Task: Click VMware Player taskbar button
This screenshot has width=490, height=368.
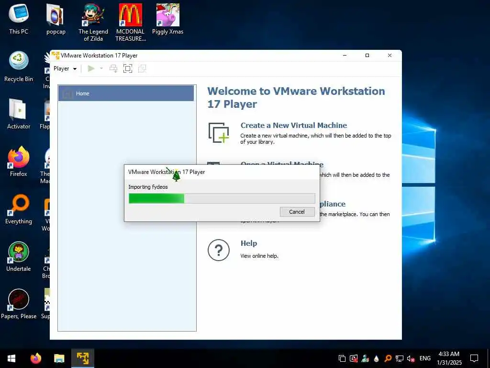Action: pos(83,358)
